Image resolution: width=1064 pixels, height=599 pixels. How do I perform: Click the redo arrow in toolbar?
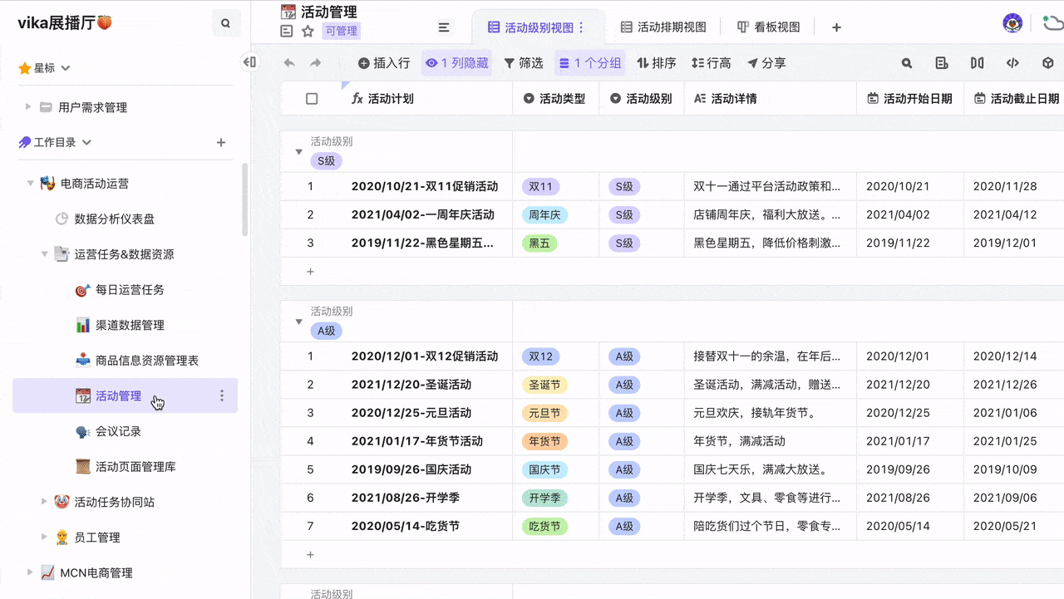coord(316,63)
